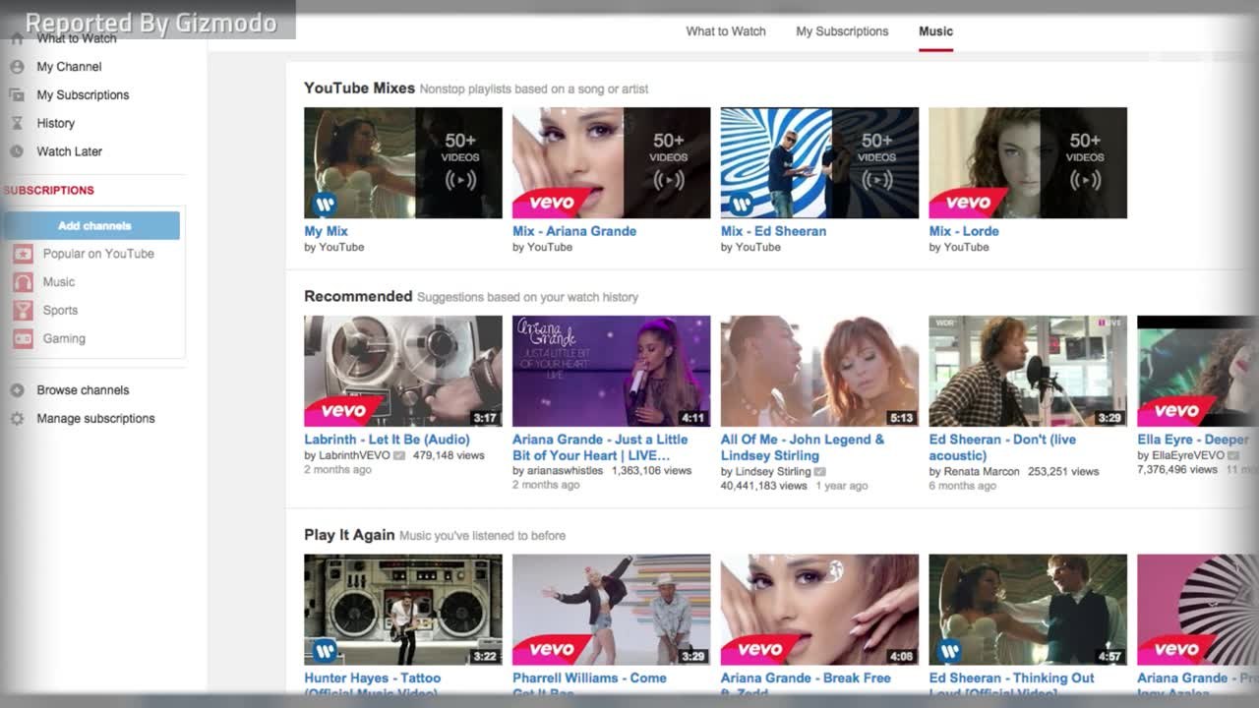Viewport: 1259px width, 708px height.
Task: Click play-all icon on Mix - Ariana Grande
Action: point(669,181)
